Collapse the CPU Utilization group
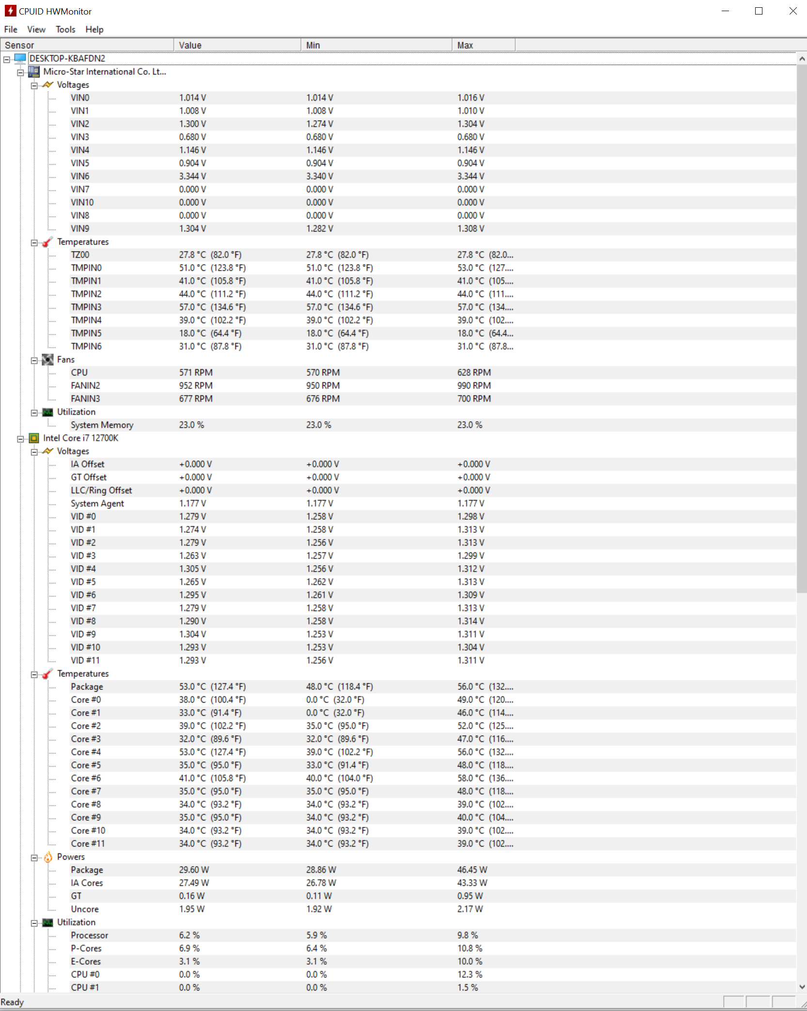Viewport: 807px width, 1011px height. click(34, 923)
